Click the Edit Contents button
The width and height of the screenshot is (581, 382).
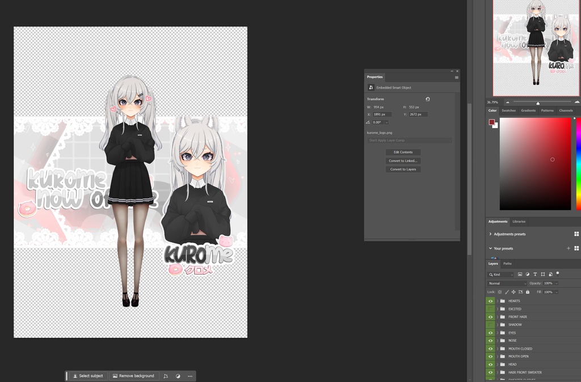[x=403, y=152]
